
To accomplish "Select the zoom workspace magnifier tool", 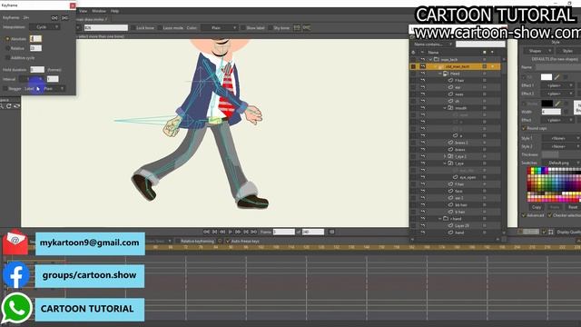I will tap(2, 106).
